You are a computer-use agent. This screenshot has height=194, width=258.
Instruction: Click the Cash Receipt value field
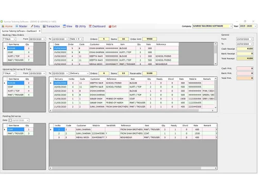(x=245, y=49)
